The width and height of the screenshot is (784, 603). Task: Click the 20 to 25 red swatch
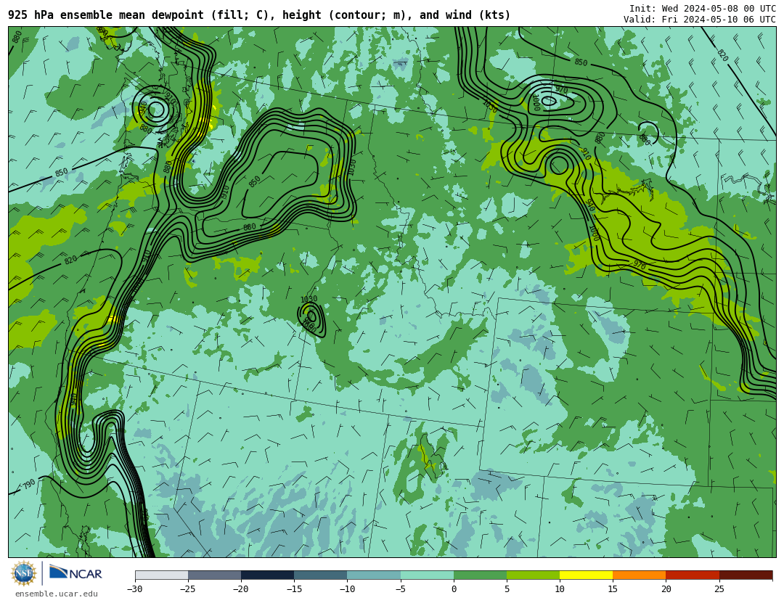tap(693, 575)
